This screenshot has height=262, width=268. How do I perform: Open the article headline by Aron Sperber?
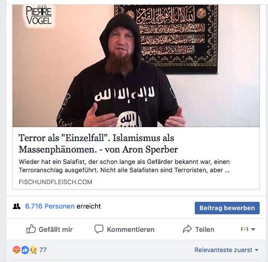[x=98, y=144]
